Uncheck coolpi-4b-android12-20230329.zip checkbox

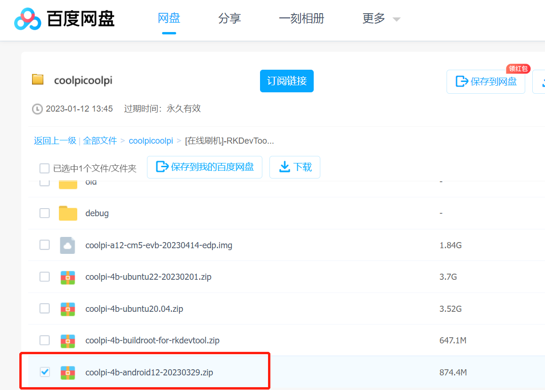44,372
